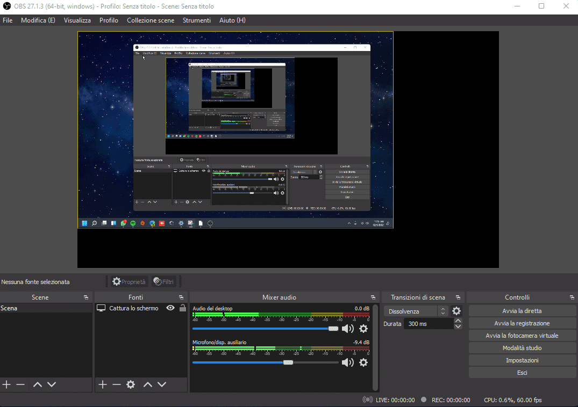578x407 pixels.
Task: Start virtual camera with Avvia la fotocamera virtuale
Action: point(522,336)
